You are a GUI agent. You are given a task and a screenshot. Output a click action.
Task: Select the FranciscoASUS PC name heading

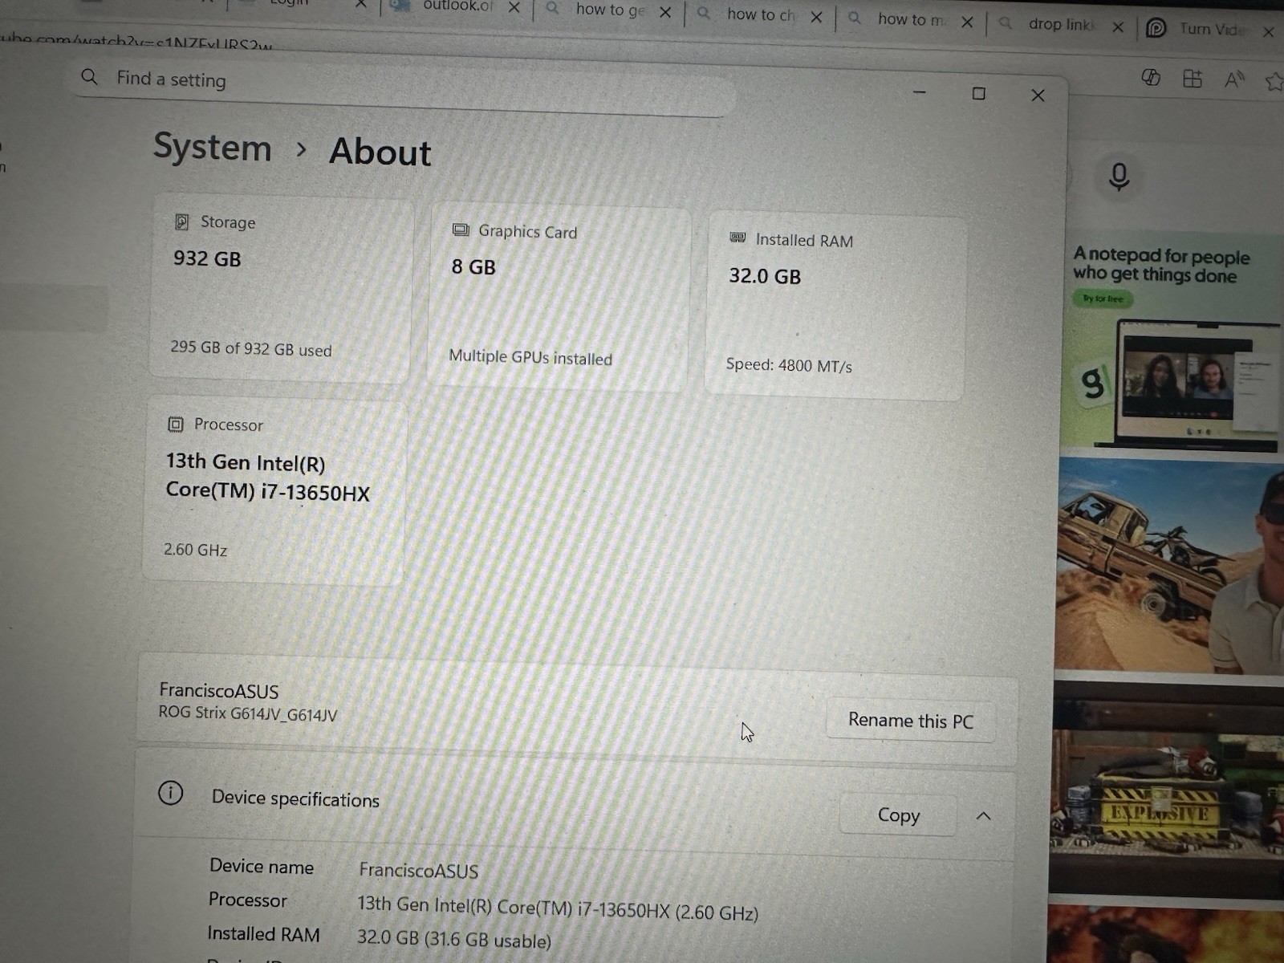pos(218,691)
